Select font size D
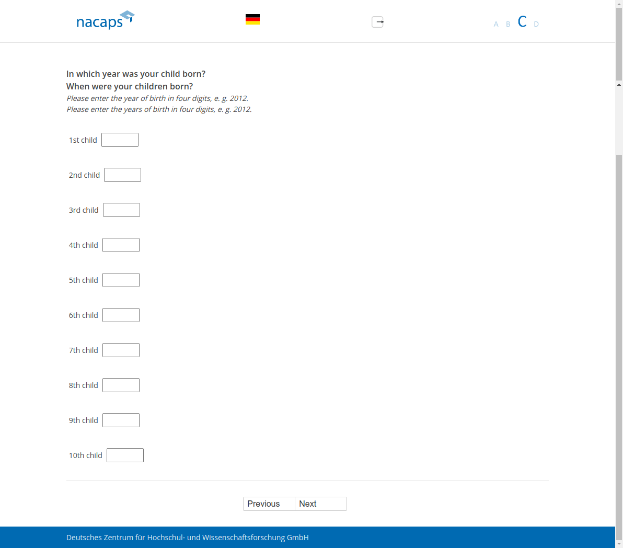623x548 pixels. click(536, 24)
